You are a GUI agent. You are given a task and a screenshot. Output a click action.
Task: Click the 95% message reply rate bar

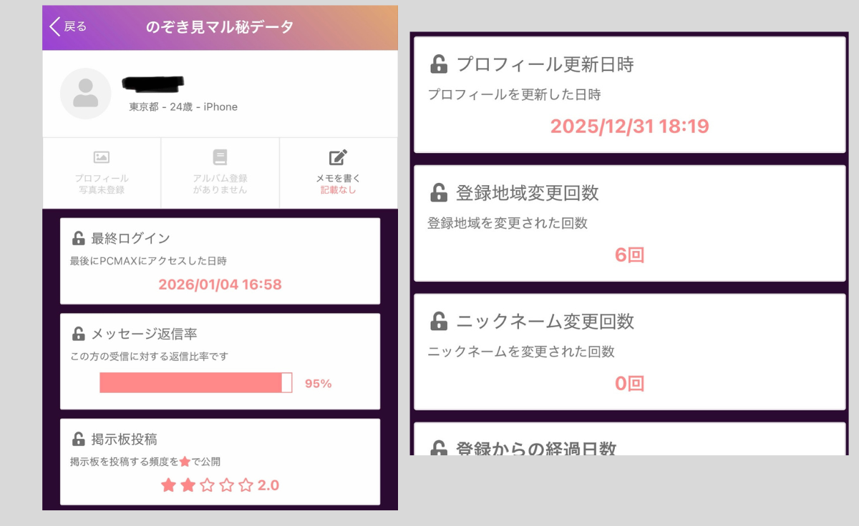195,383
